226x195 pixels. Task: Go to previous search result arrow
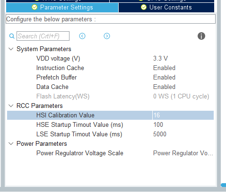(82, 36)
